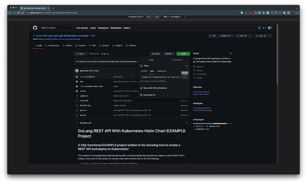
Task: Select HTTPS clone method
Action: point(144,71)
